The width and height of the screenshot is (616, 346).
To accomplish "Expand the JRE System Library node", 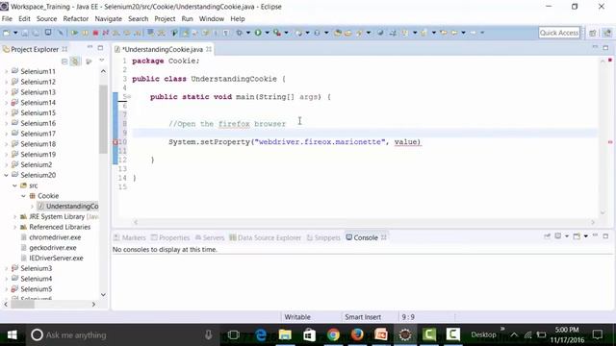I will tap(15, 216).
